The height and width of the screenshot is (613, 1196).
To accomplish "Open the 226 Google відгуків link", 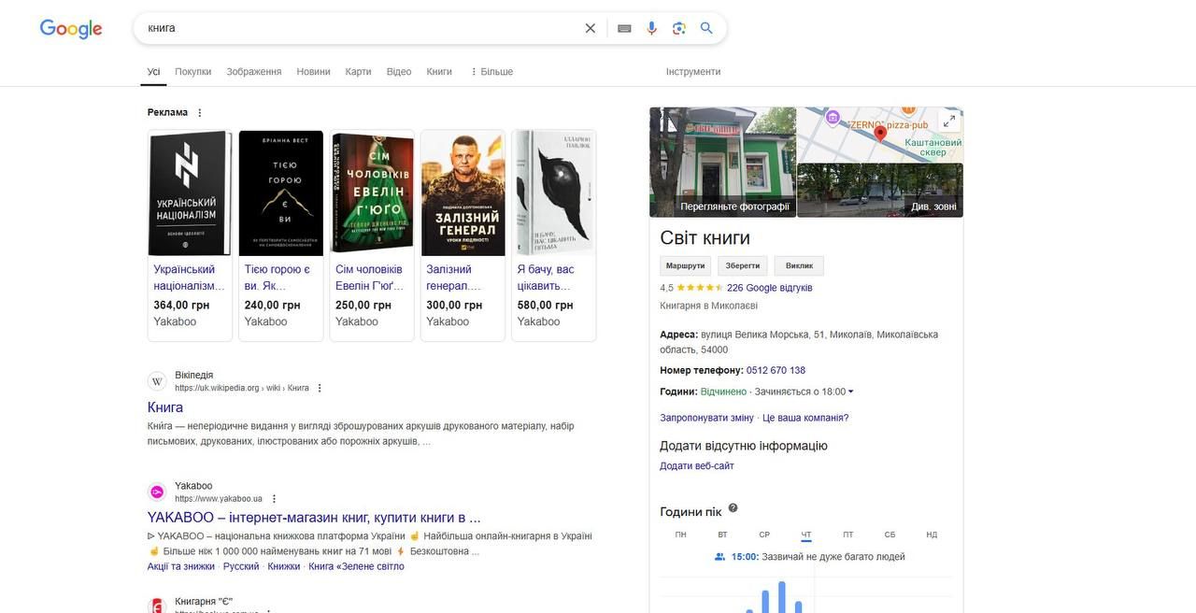I will 769,288.
